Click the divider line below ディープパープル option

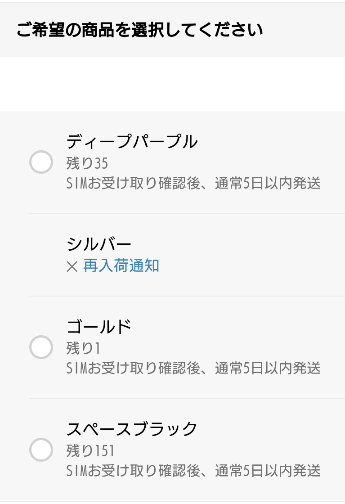(x=187, y=213)
